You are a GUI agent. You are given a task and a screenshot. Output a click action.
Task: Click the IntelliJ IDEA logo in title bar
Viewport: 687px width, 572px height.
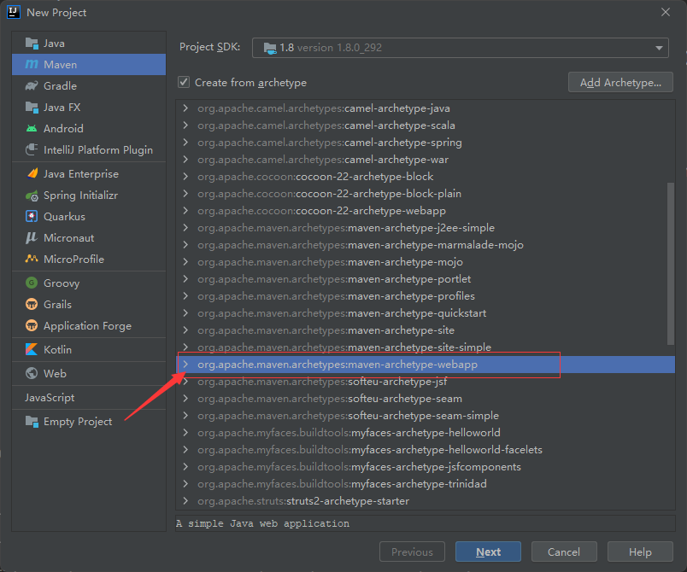click(x=14, y=12)
